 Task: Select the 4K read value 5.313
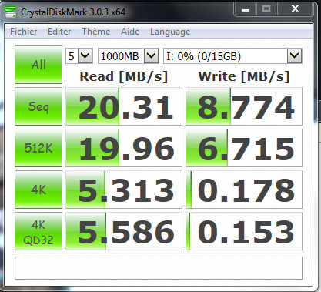point(124,190)
